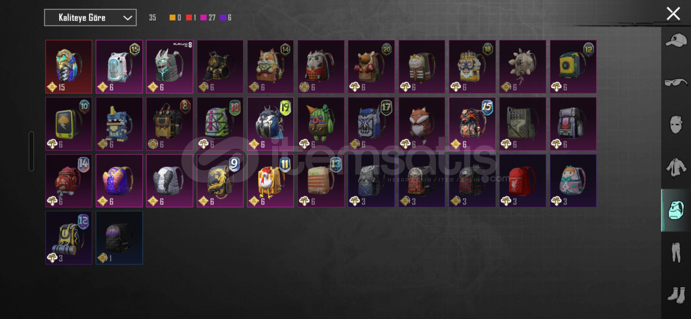Choose the Kaiju skull backpack
The width and height of the screenshot is (691, 319).
[170, 67]
